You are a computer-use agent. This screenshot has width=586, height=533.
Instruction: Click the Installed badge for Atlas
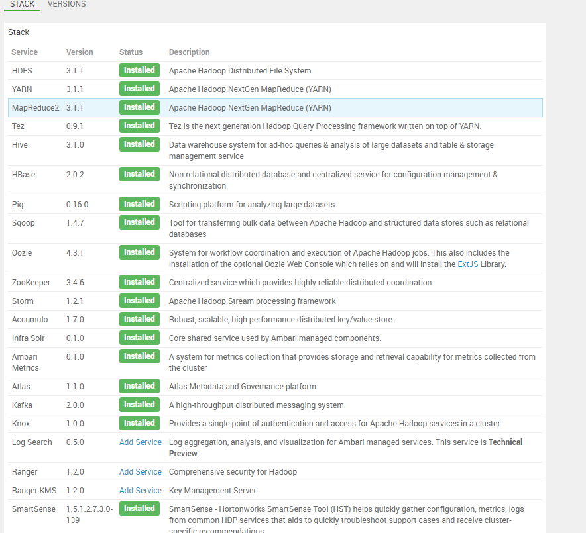[139, 385]
